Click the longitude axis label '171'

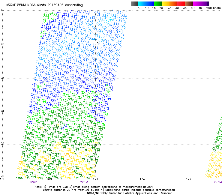coord(95,179)
